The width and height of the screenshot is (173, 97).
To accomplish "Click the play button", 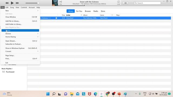I will pos(12,3).
